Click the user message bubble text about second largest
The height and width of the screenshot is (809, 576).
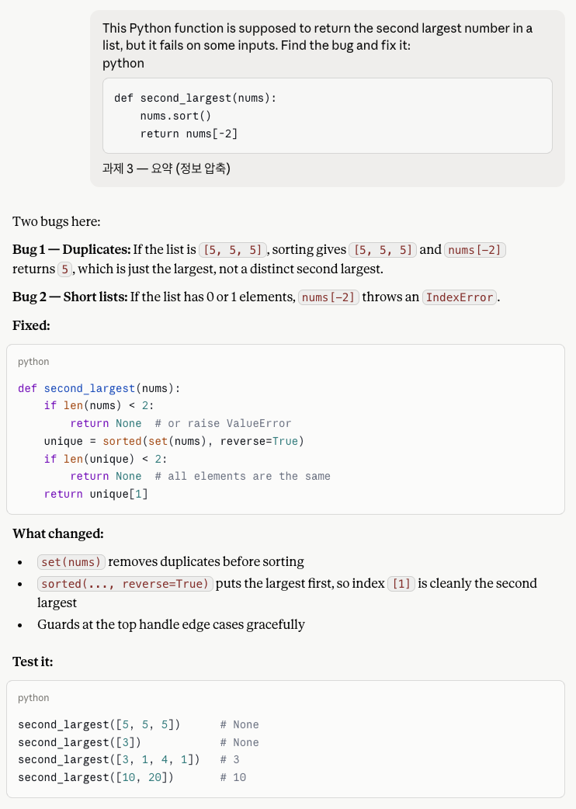[x=317, y=36]
